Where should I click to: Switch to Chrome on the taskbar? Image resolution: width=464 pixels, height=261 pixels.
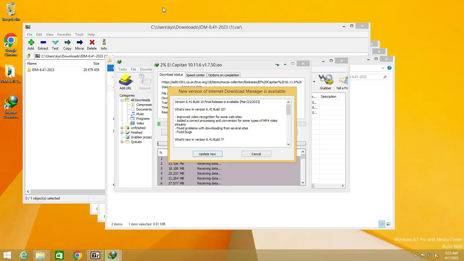[x=77, y=255]
